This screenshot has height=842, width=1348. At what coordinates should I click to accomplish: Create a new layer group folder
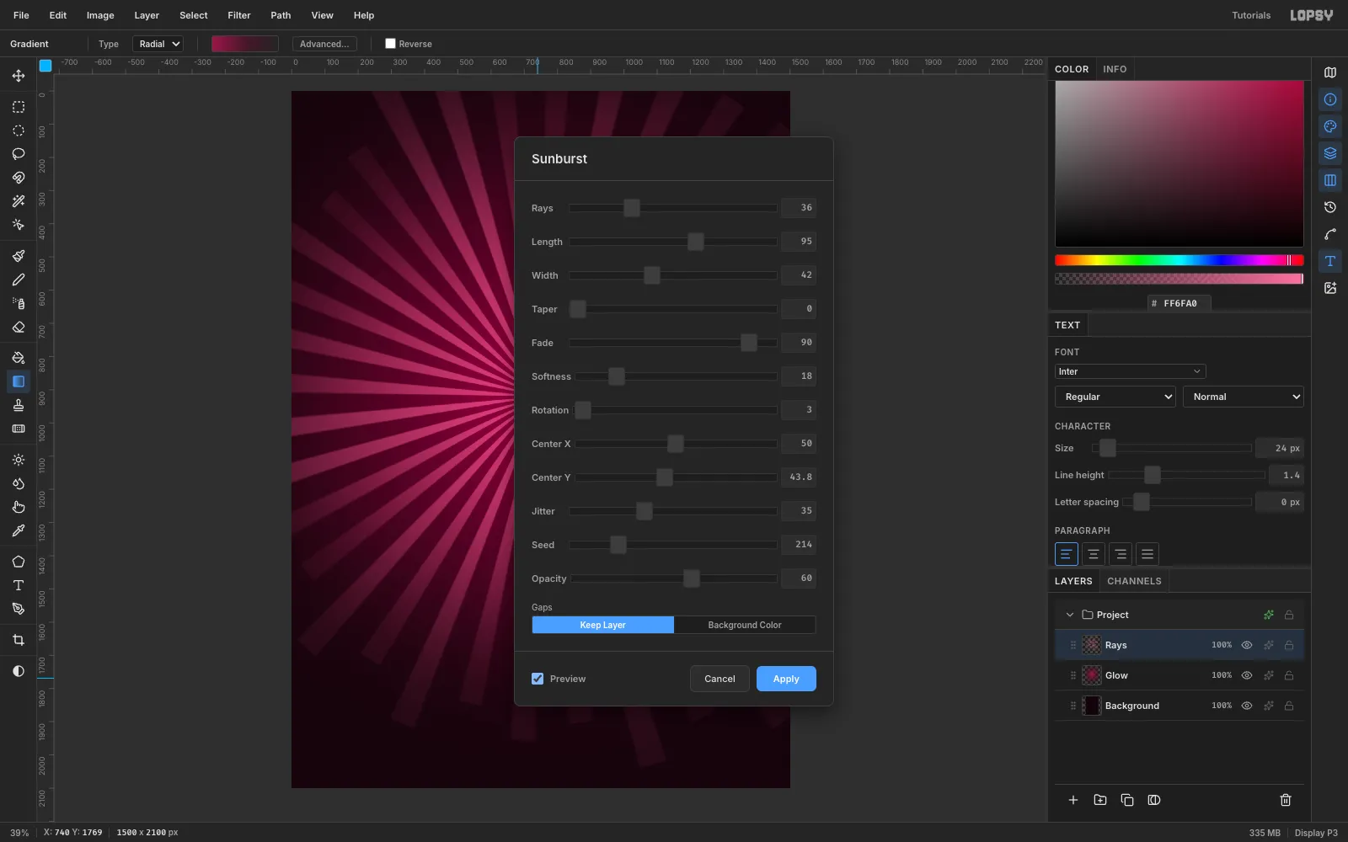[1100, 800]
